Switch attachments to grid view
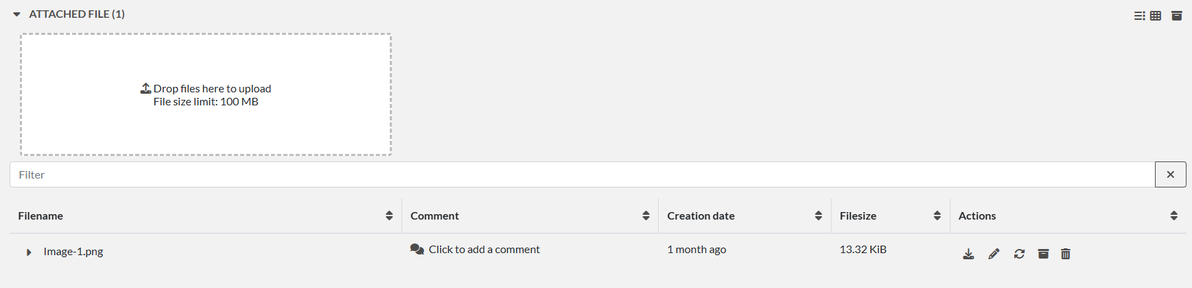The width and height of the screenshot is (1192, 288). point(1156,15)
